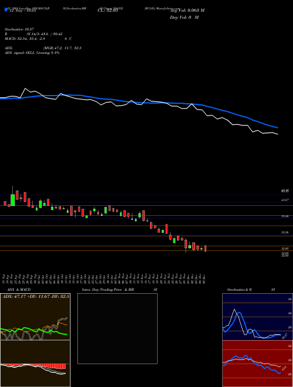Click the 'Intra Day Trading Price & MR' title
The image size is (293, 387).
[108, 290]
